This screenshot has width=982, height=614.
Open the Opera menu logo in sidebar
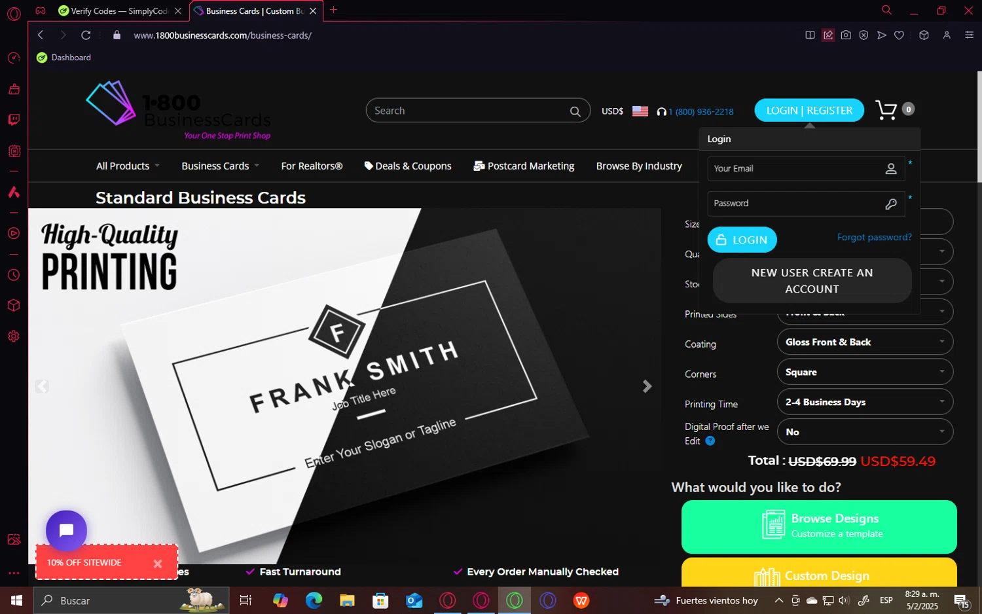pyautogui.click(x=14, y=13)
